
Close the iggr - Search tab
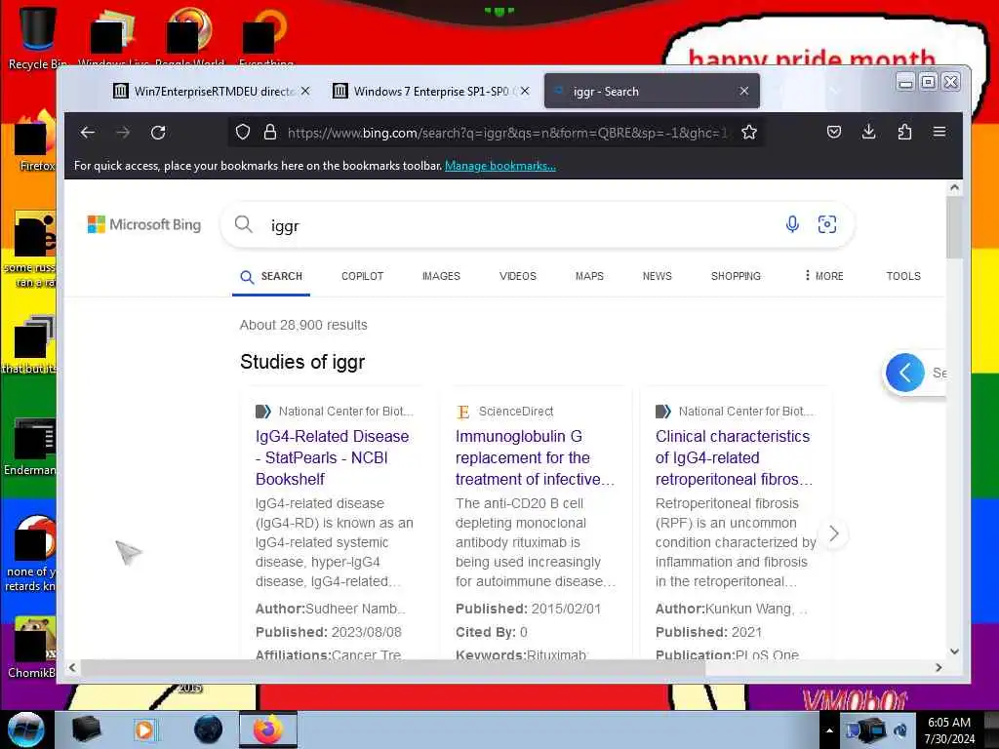pos(744,91)
